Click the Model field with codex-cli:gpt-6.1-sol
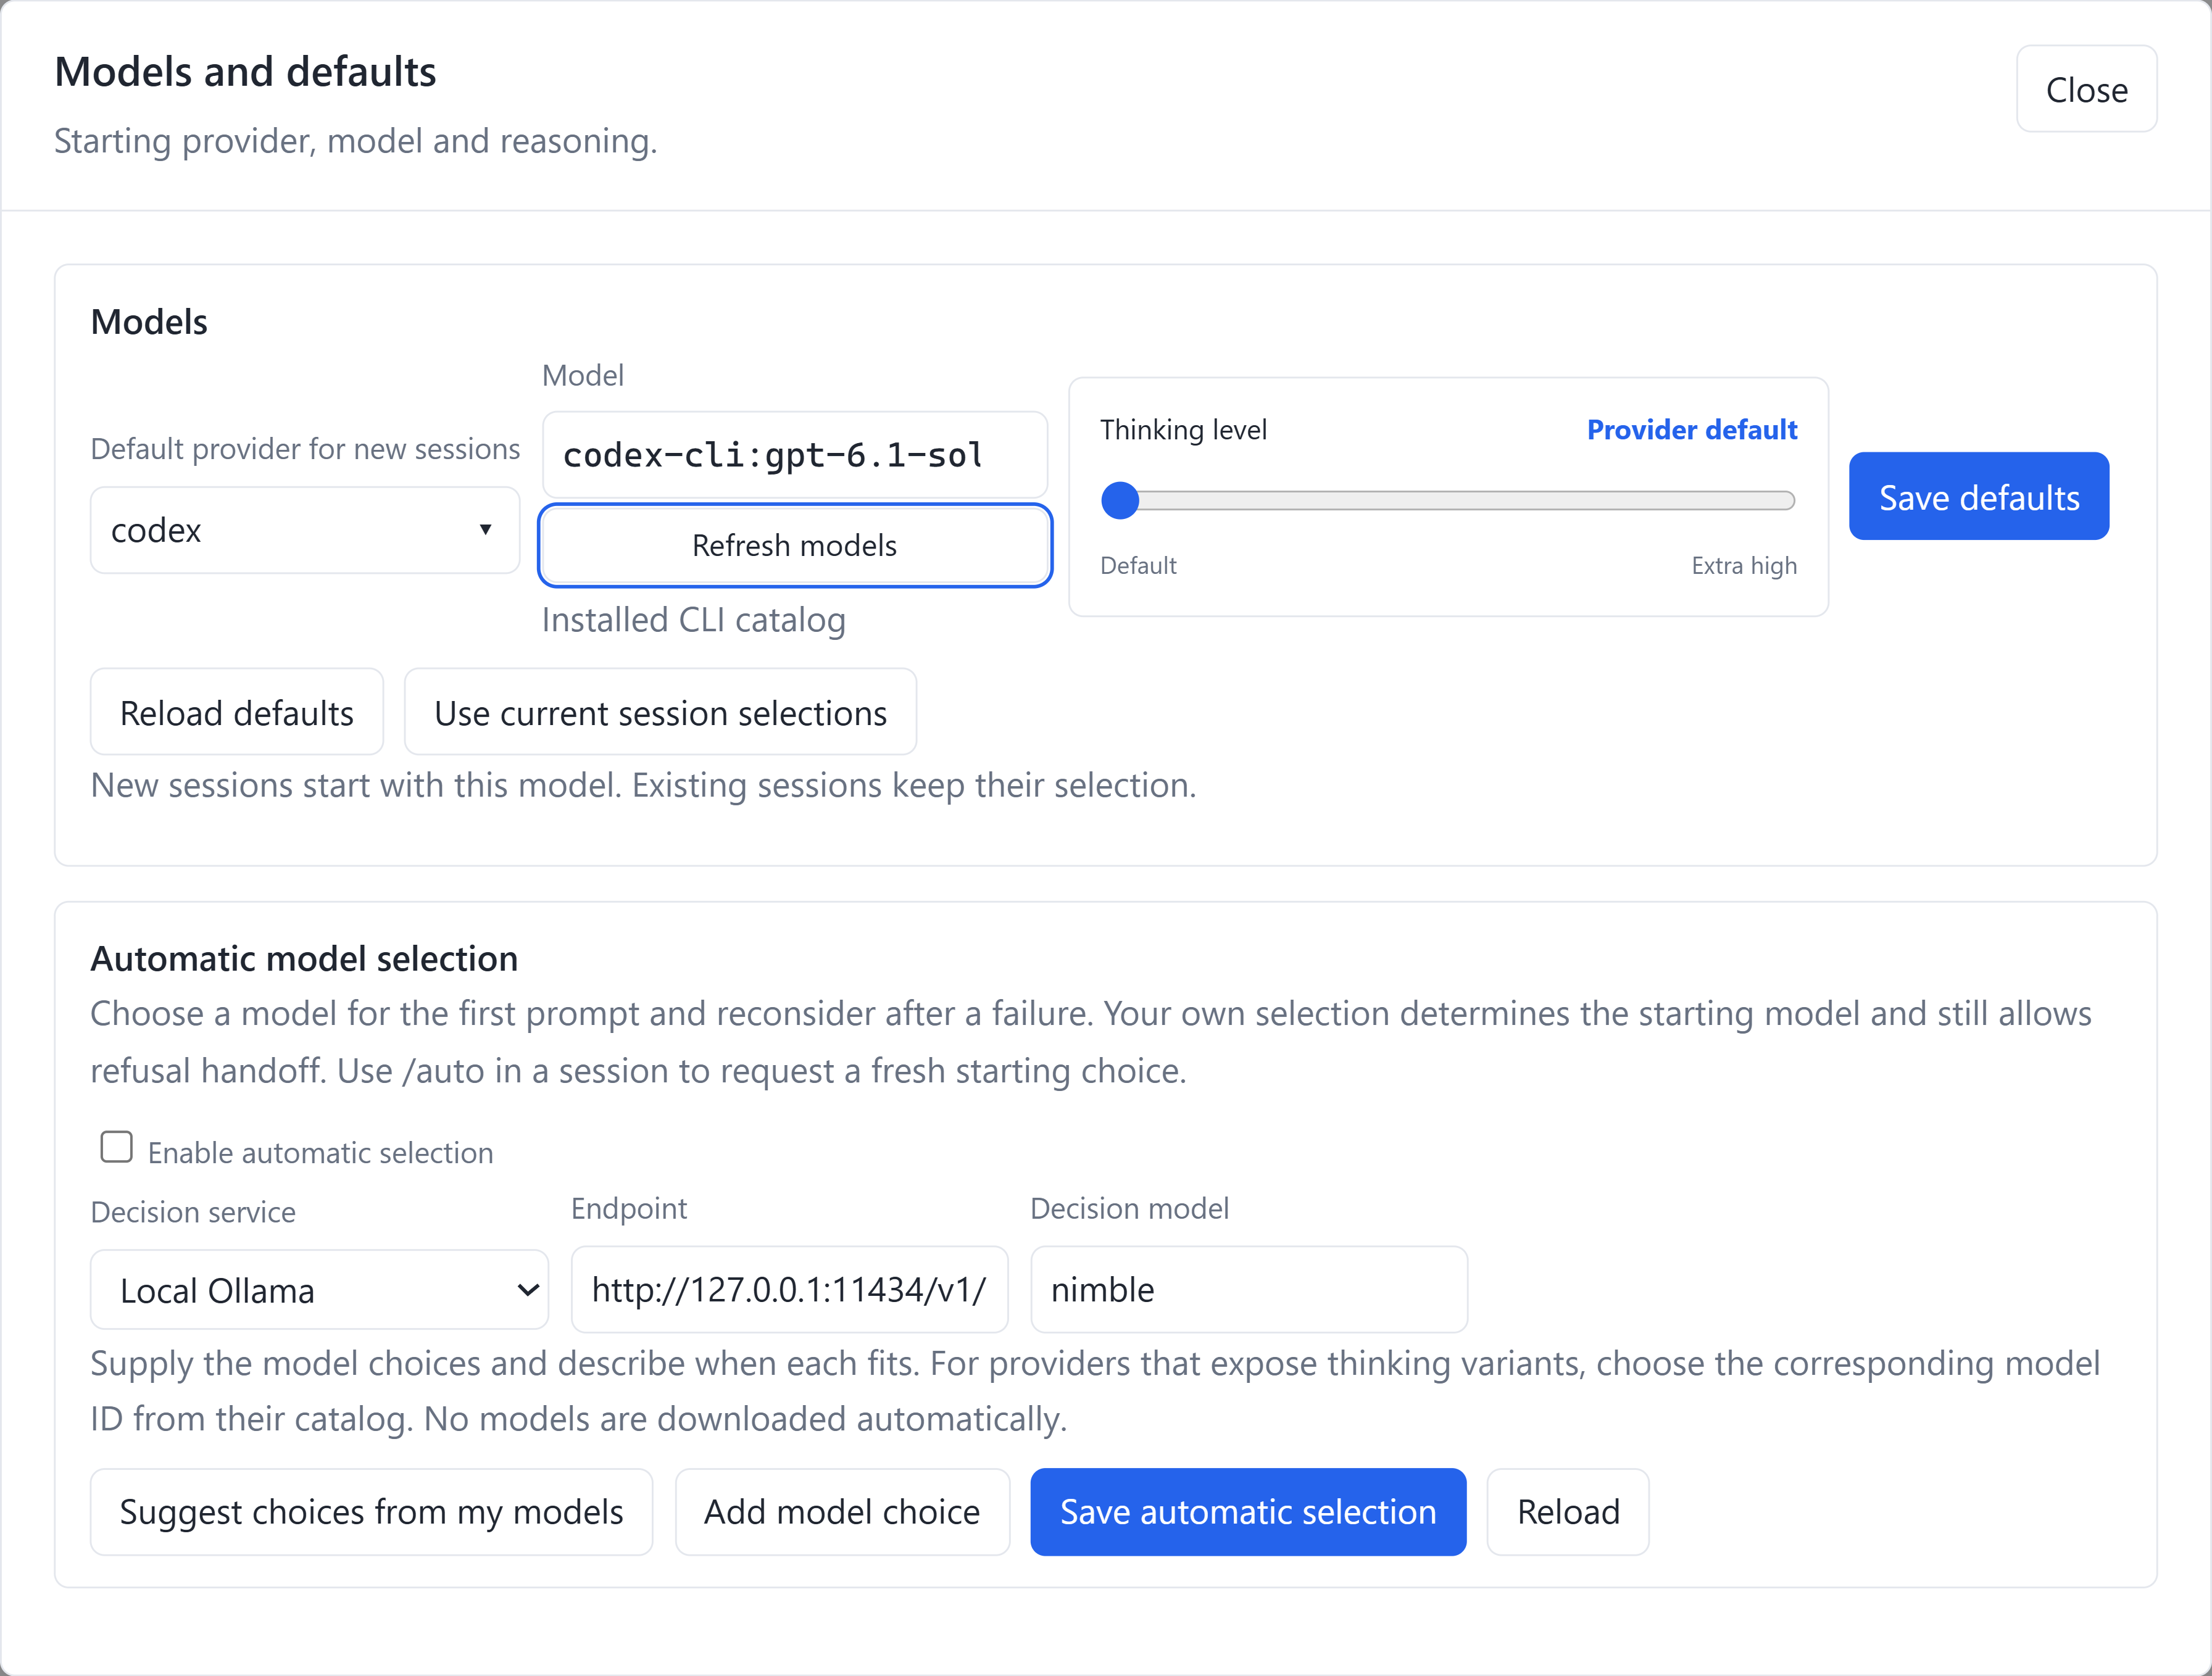 pos(795,455)
